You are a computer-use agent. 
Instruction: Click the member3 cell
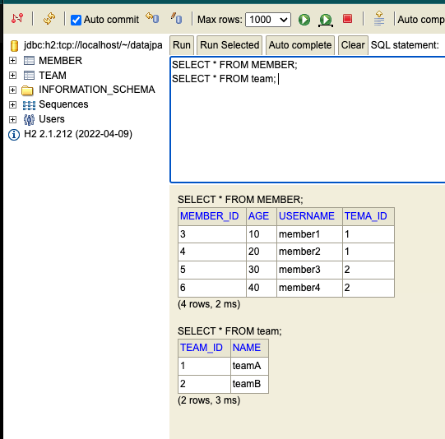309,270
